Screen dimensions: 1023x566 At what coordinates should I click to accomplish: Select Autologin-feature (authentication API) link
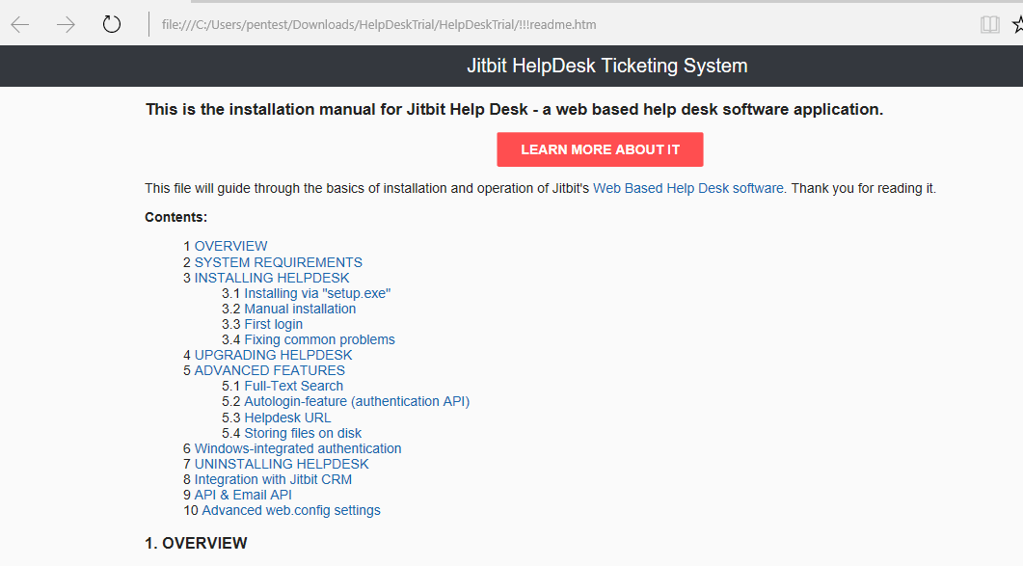click(357, 401)
